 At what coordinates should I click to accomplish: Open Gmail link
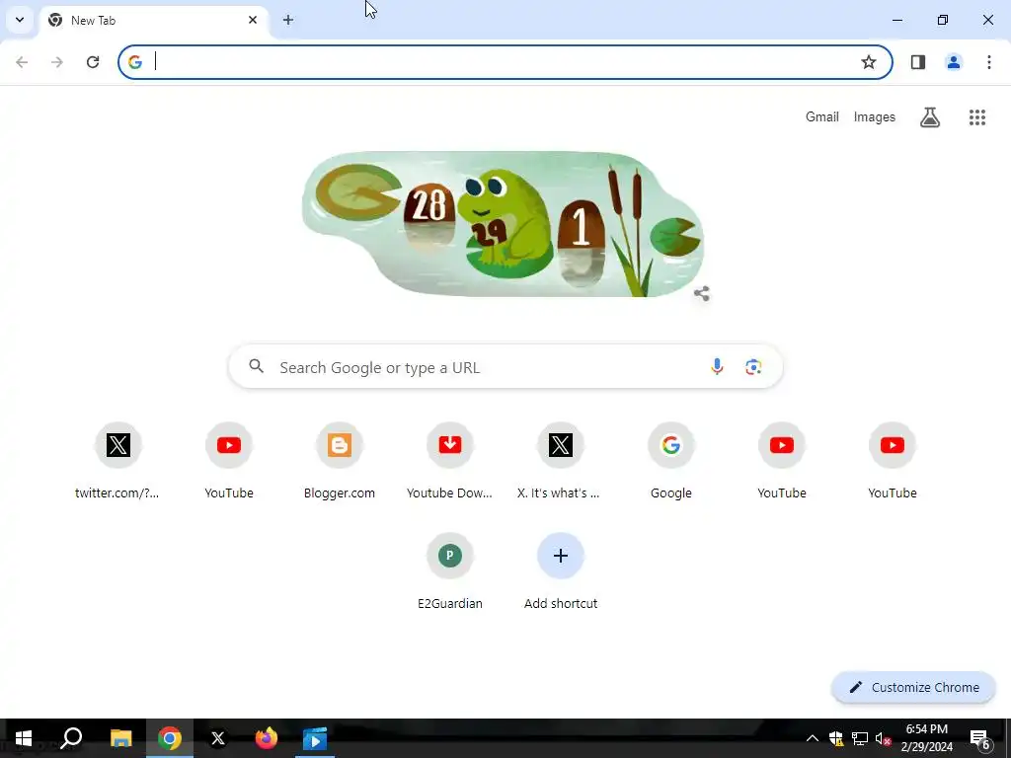click(822, 116)
